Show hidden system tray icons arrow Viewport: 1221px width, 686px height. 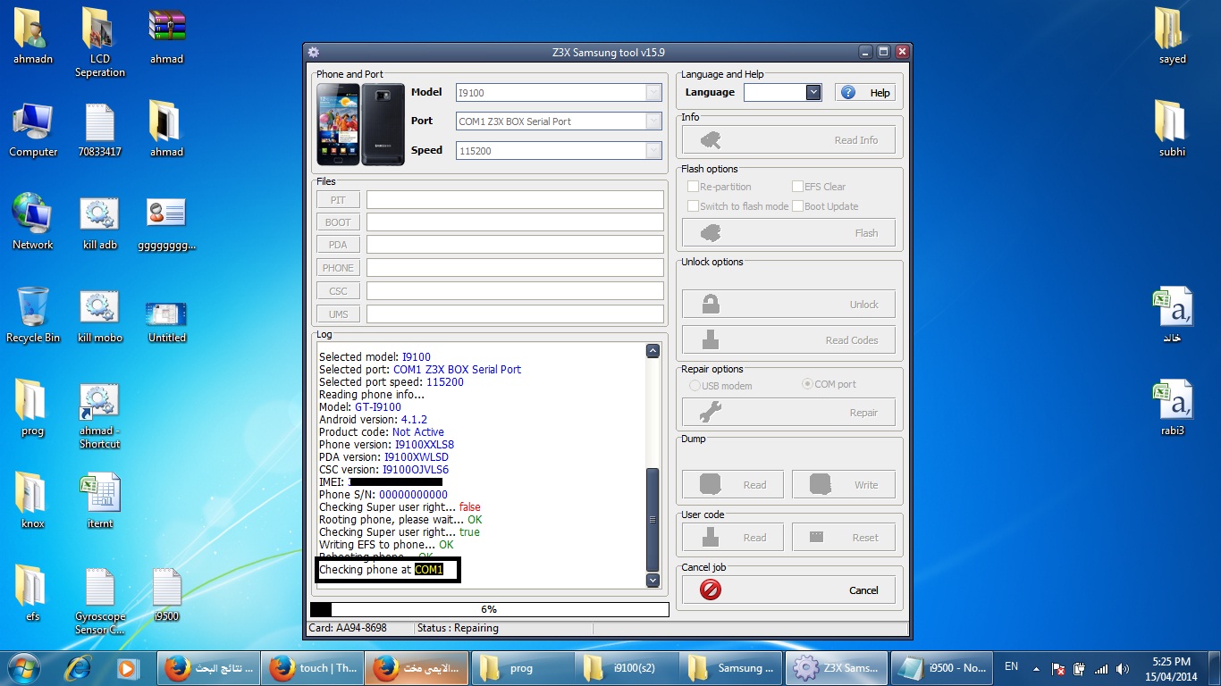[x=1037, y=668]
